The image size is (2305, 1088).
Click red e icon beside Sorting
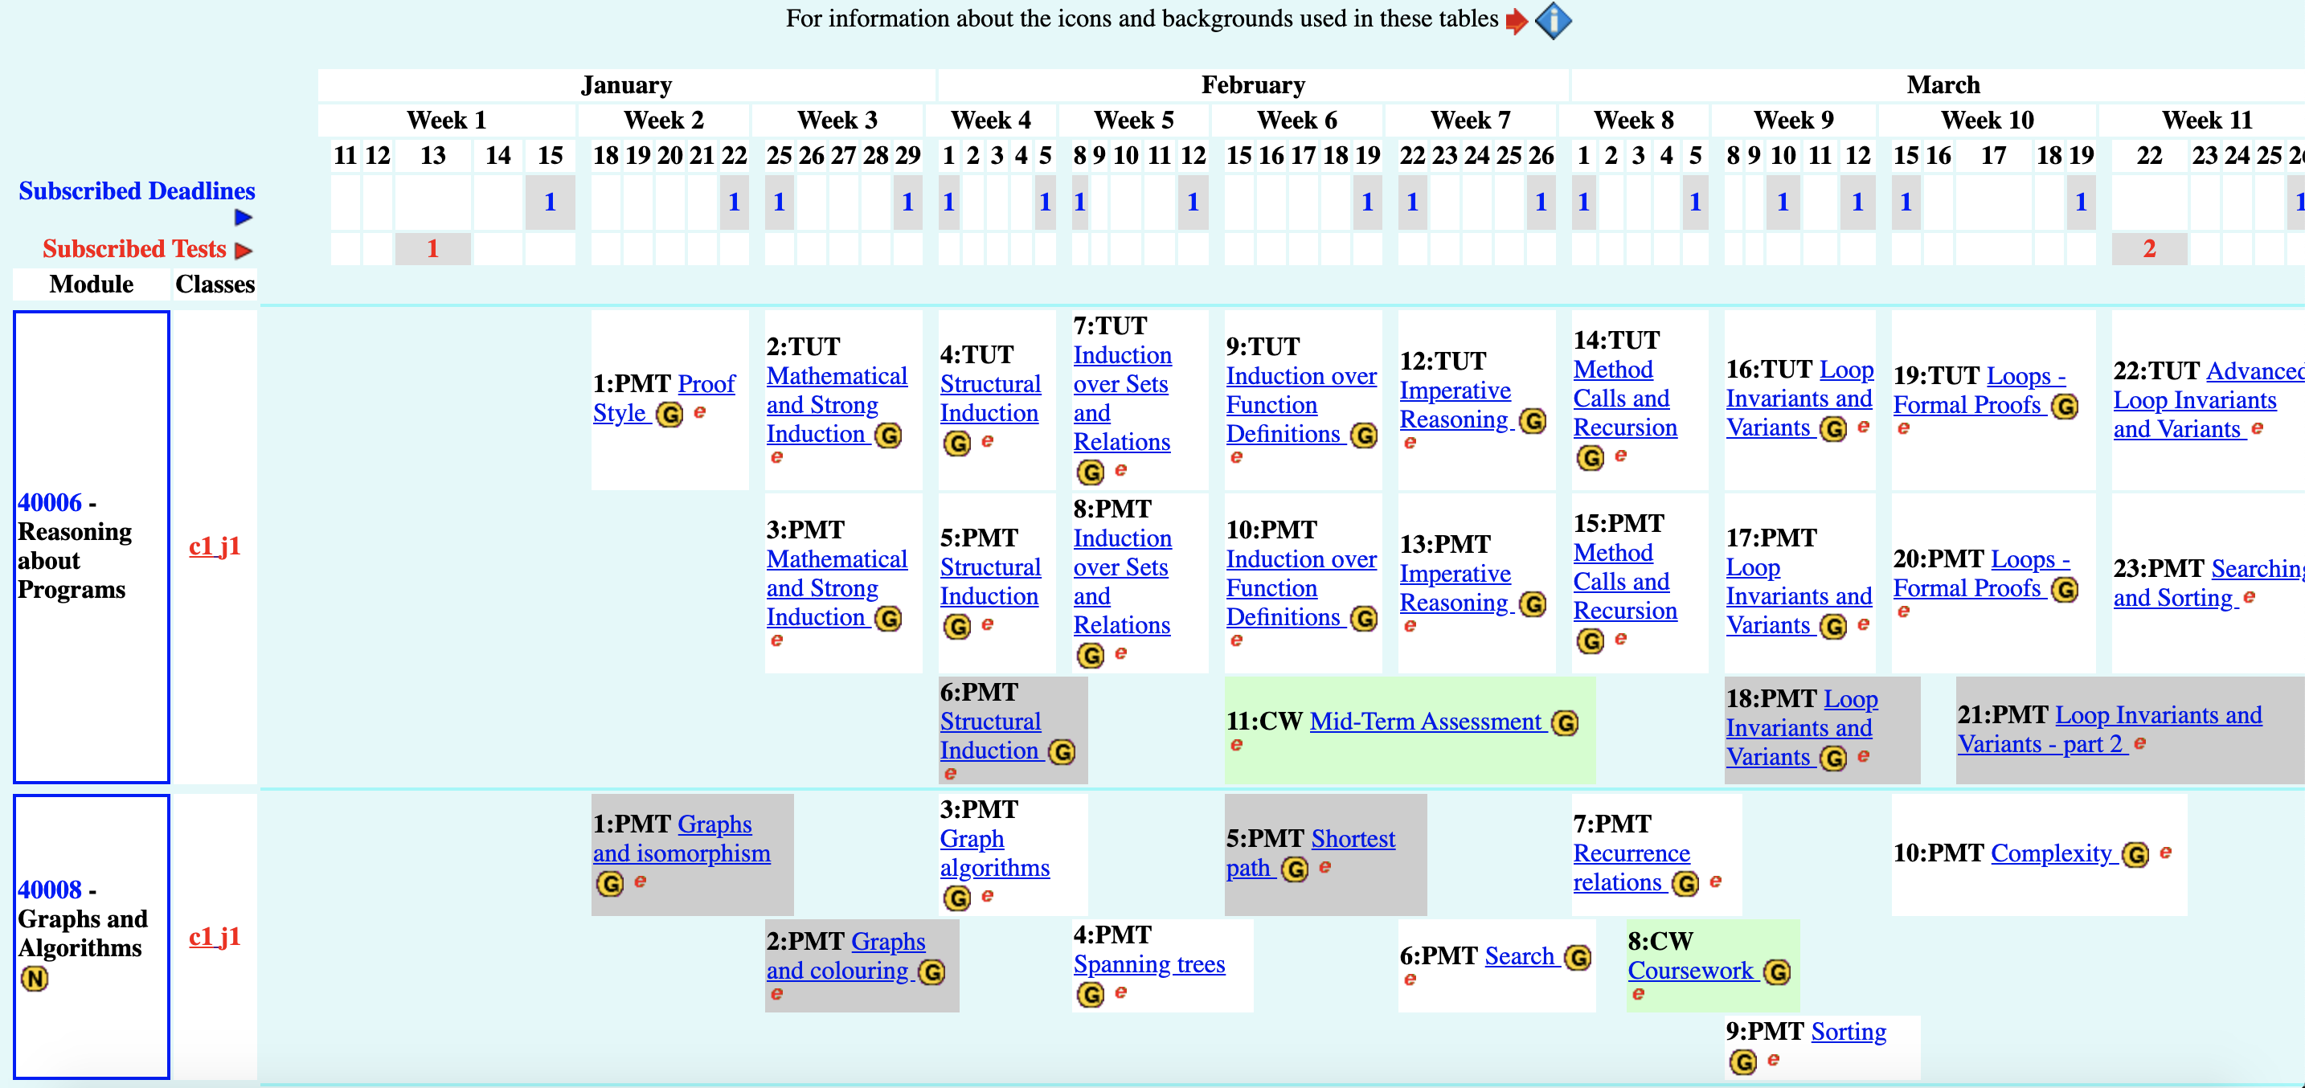point(1774,1060)
